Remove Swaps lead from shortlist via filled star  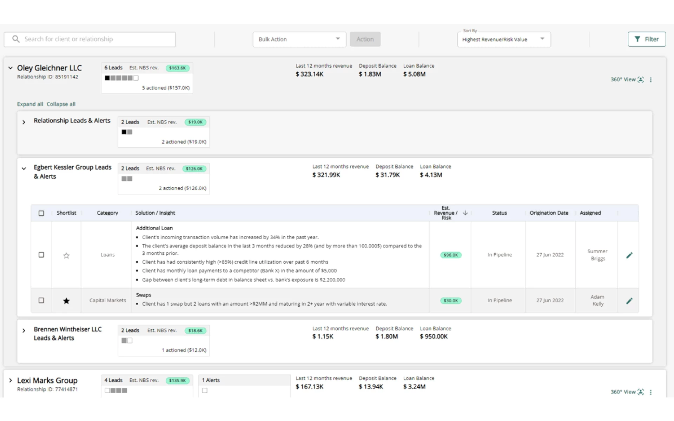66,301
